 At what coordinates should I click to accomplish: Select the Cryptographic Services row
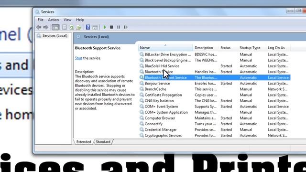pos(214,135)
